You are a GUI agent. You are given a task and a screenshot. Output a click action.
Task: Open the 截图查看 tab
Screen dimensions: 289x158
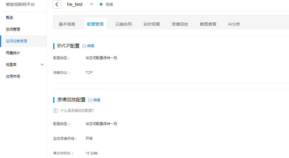point(208,24)
